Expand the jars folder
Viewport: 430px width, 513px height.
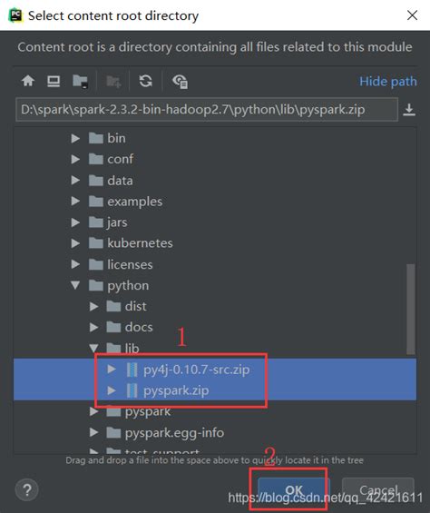pos(75,222)
